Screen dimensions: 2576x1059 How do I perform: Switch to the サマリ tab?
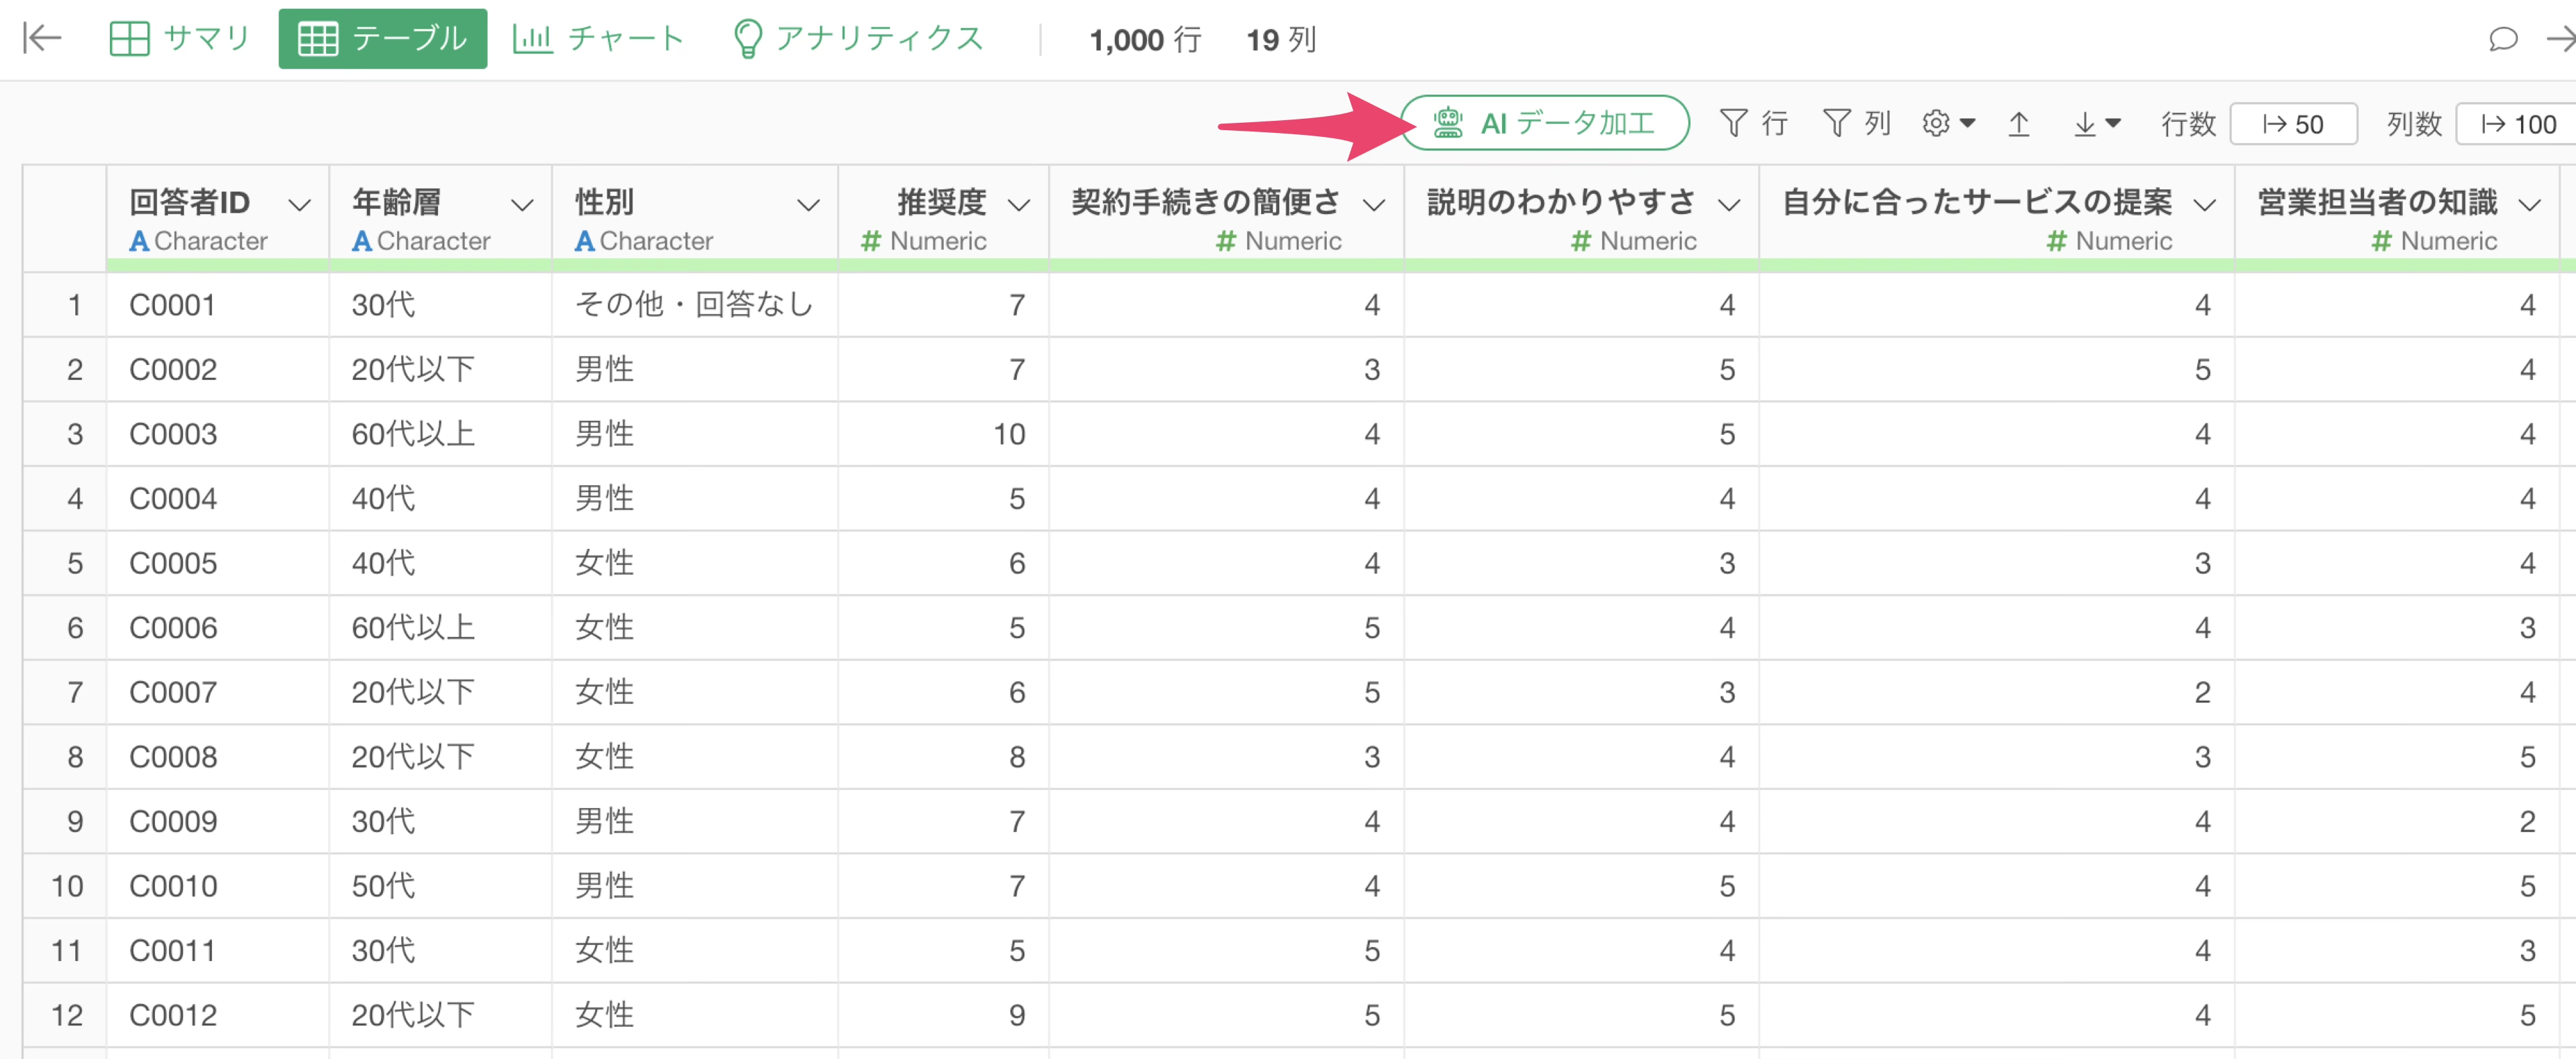click(180, 38)
